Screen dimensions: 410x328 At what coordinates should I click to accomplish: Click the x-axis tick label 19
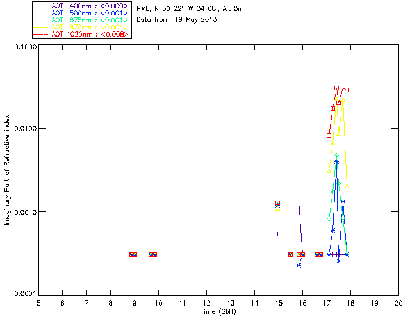tap(375, 303)
